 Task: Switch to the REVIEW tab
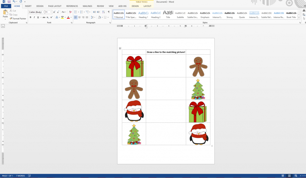tap(100, 6)
